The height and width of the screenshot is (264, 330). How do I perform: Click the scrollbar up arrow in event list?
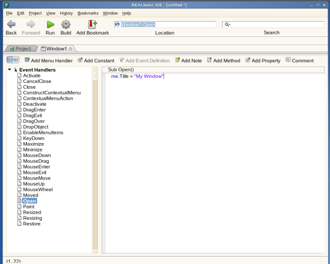pyautogui.click(x=95, y=69)
